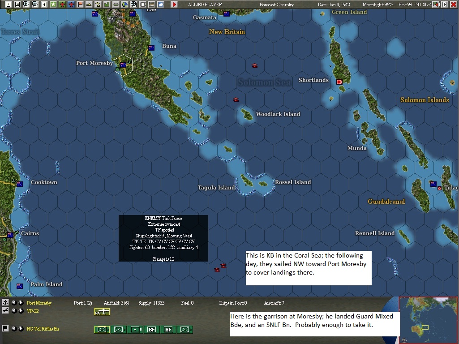459x344 pixels.
Task: Click Supply: 11355 value
Action: coord(151,303)
